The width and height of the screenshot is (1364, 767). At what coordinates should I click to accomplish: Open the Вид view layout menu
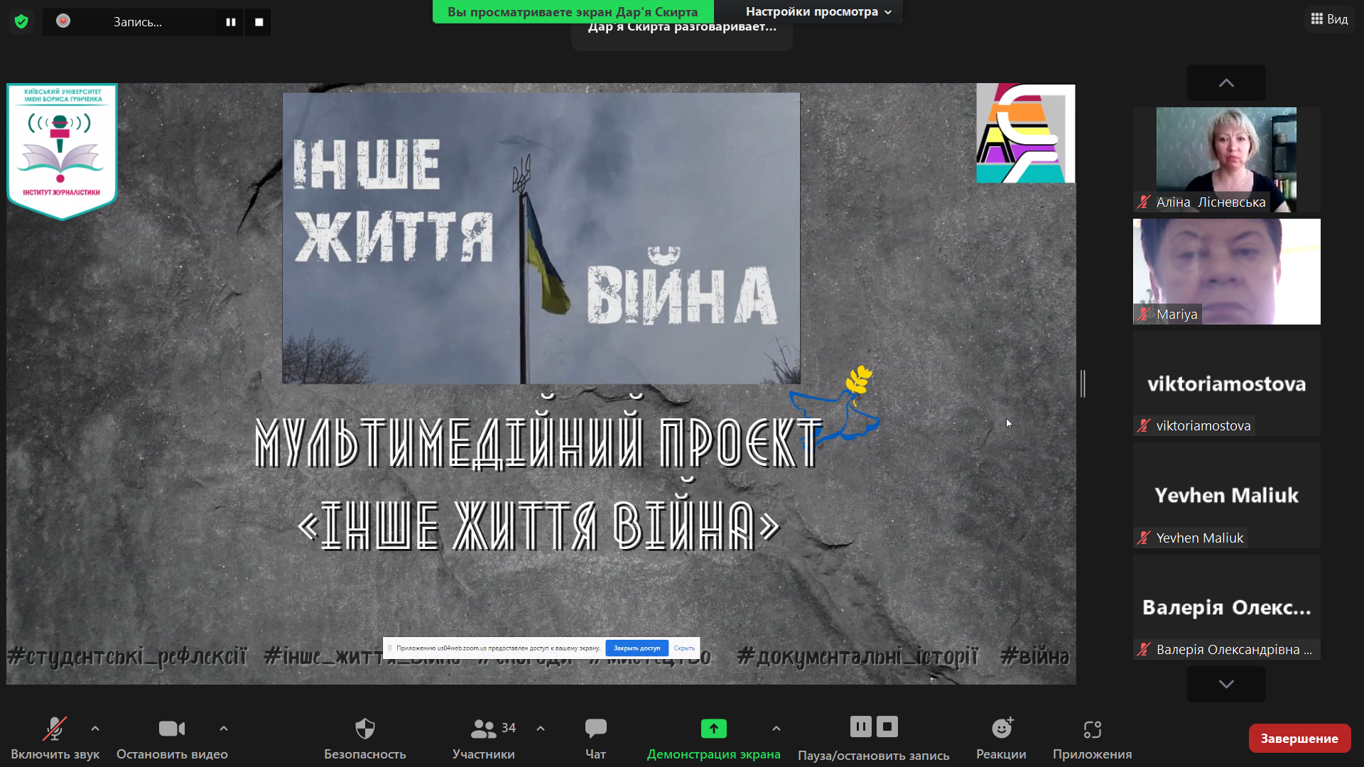coord(1329,19)
